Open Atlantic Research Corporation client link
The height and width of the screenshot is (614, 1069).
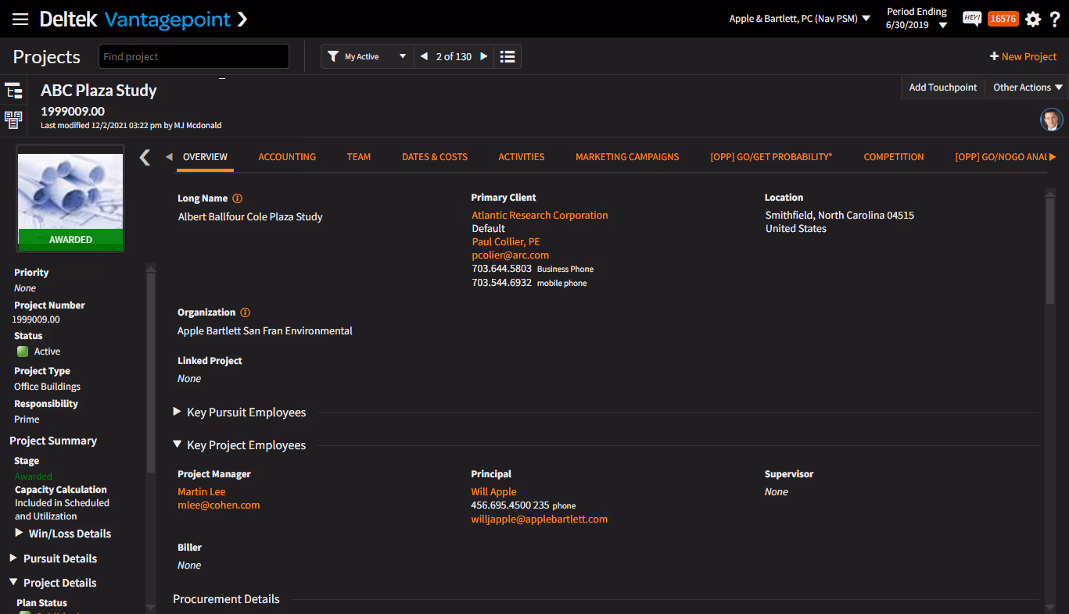tap(540, 215)
